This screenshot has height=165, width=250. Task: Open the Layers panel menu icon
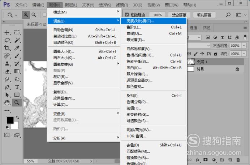coord(245,28)
